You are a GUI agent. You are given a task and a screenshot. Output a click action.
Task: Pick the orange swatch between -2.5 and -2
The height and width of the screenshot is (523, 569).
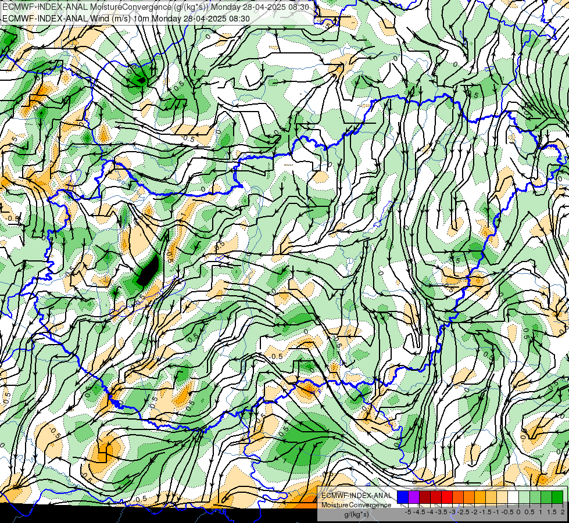[x=469, y=497]
